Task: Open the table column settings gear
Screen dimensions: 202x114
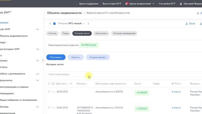Action: click(53, 84)
